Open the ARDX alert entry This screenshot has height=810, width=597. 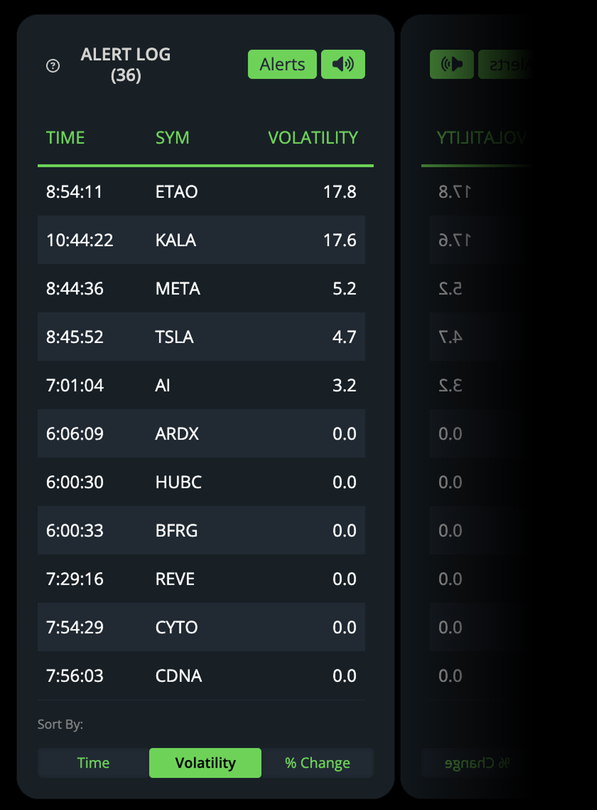(201, 434)
